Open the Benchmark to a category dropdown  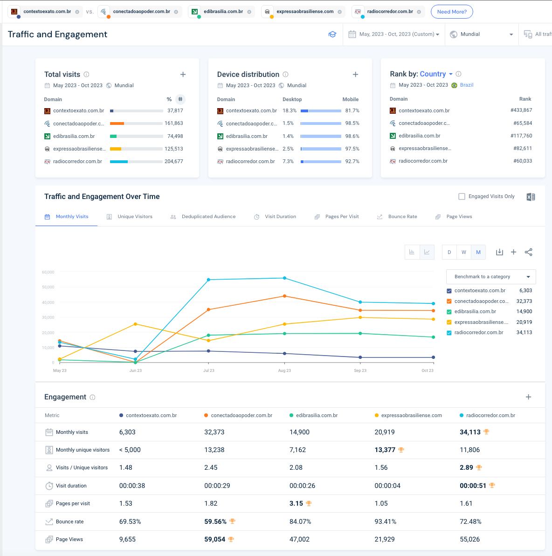click(x=491, y=277)
